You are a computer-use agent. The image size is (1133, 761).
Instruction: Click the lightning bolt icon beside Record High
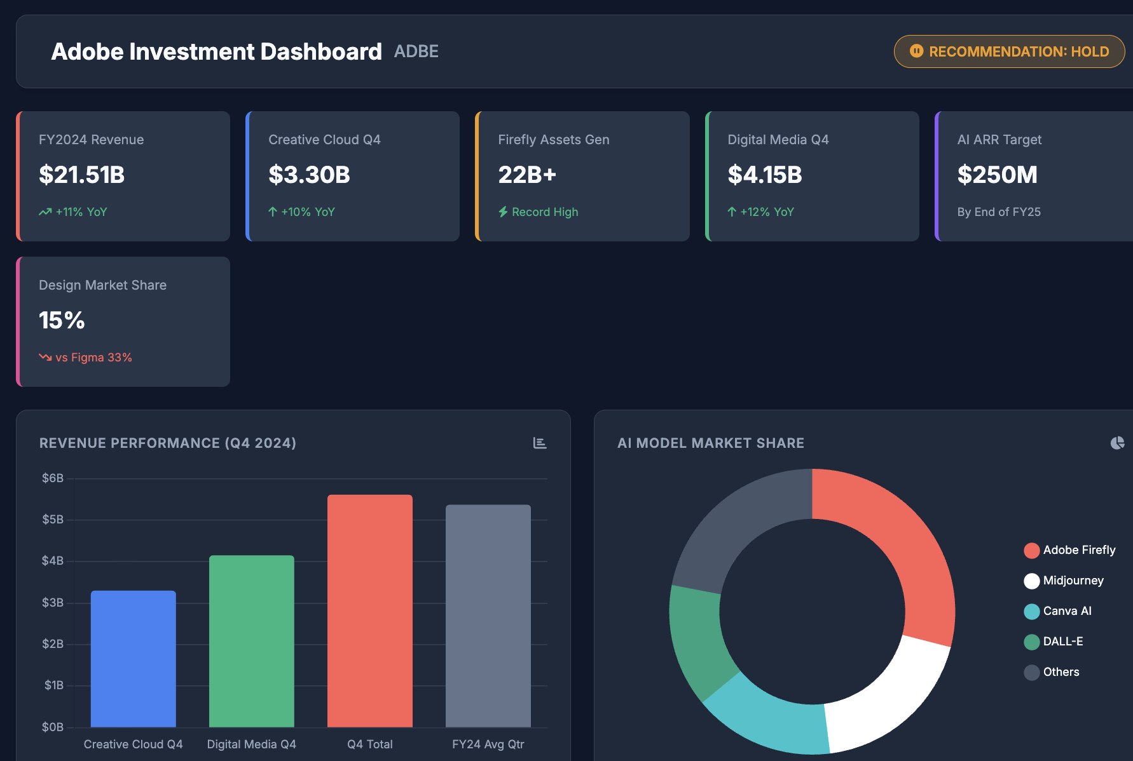click(x=503, y=212)
